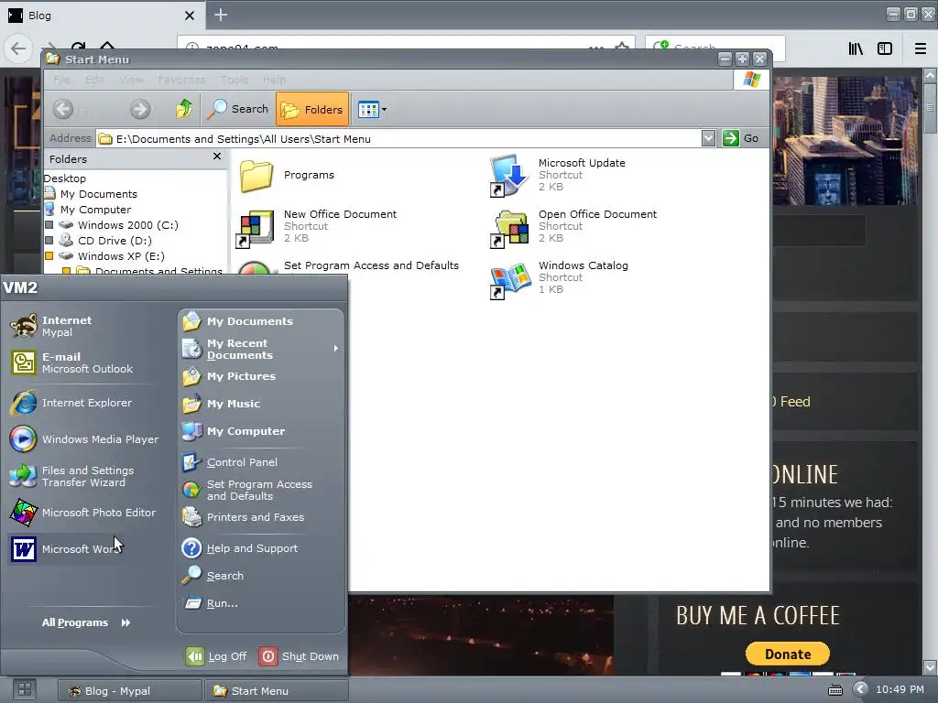Click the Search toolbar button in Explorer
Image resolution: width=938 pixels, height=703 pixels.
(x=238, y=110)
